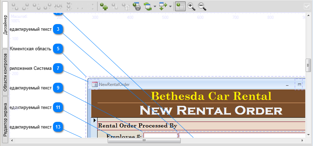The height and width of the screenshot is (146, 313).
Task: Select callout bubble number 13
Action: (58, 127)
